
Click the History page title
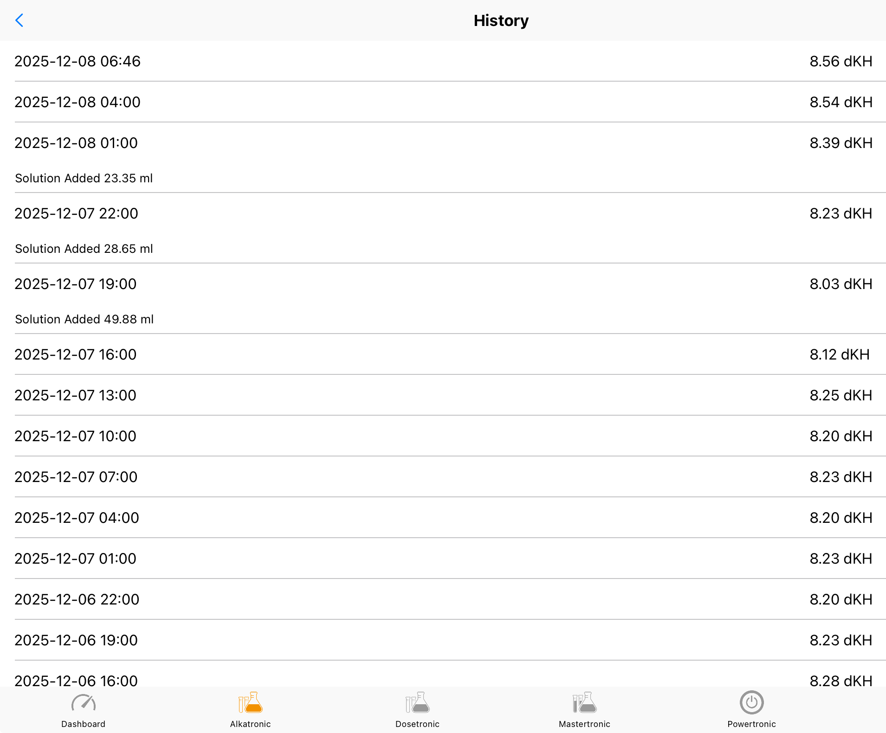click(501, 20)
